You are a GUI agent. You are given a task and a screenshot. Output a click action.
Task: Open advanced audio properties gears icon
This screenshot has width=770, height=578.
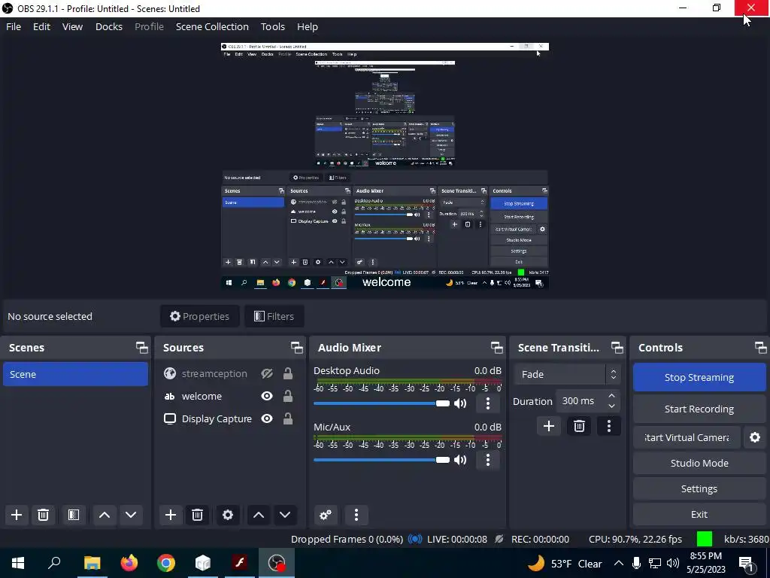click(326, 515)
